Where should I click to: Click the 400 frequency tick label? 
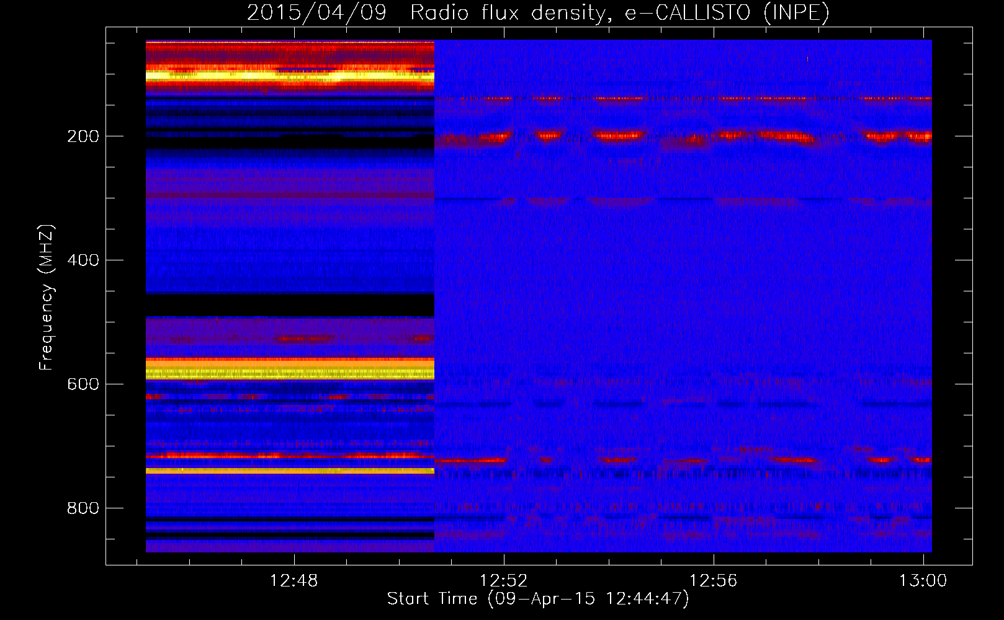(83, 260)
